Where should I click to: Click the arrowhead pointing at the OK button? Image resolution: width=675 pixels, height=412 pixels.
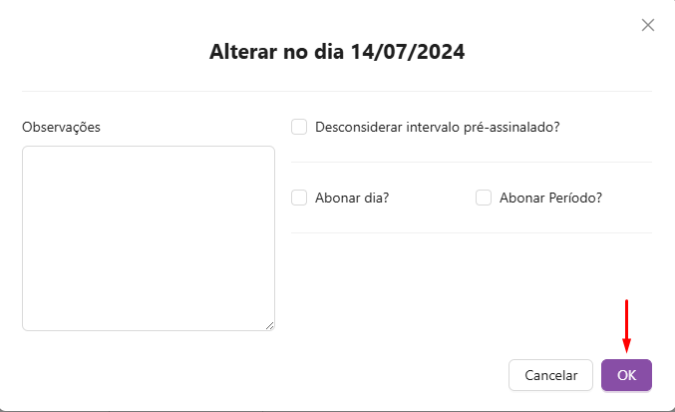click(626, 346)
